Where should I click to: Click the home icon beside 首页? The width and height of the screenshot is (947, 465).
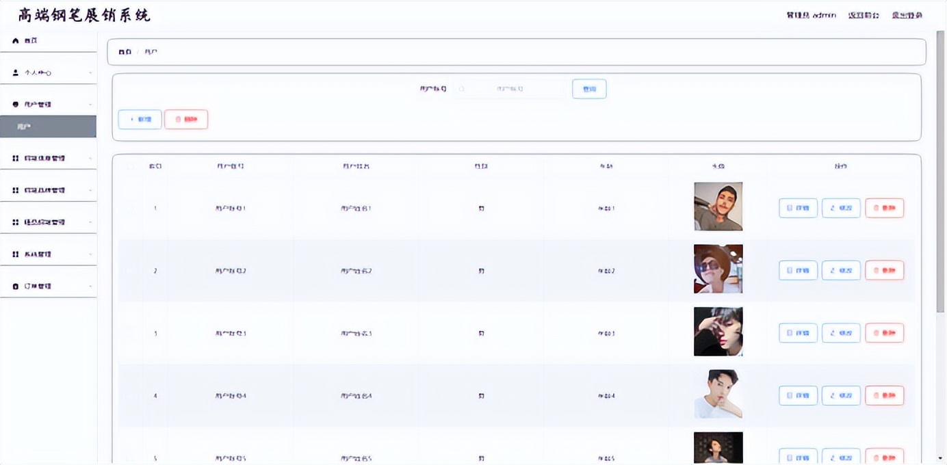tap(16, 41)
